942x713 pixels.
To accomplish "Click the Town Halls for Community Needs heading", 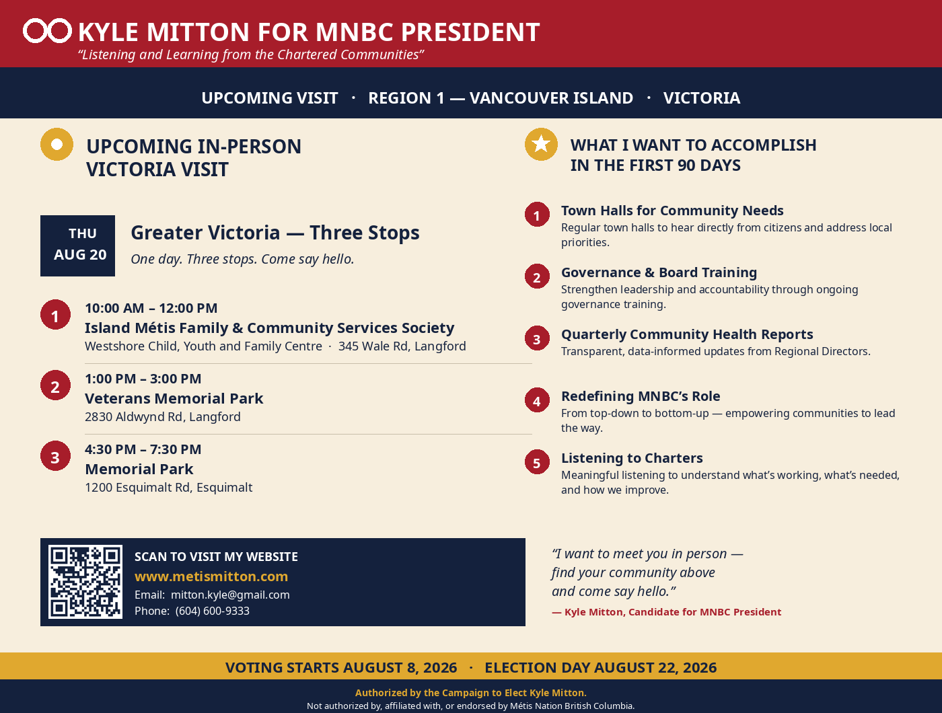I will tap(672, 211).
